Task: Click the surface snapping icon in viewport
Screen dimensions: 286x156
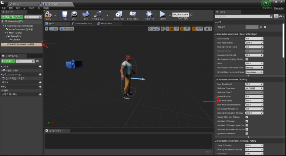Action: (168, 28)
